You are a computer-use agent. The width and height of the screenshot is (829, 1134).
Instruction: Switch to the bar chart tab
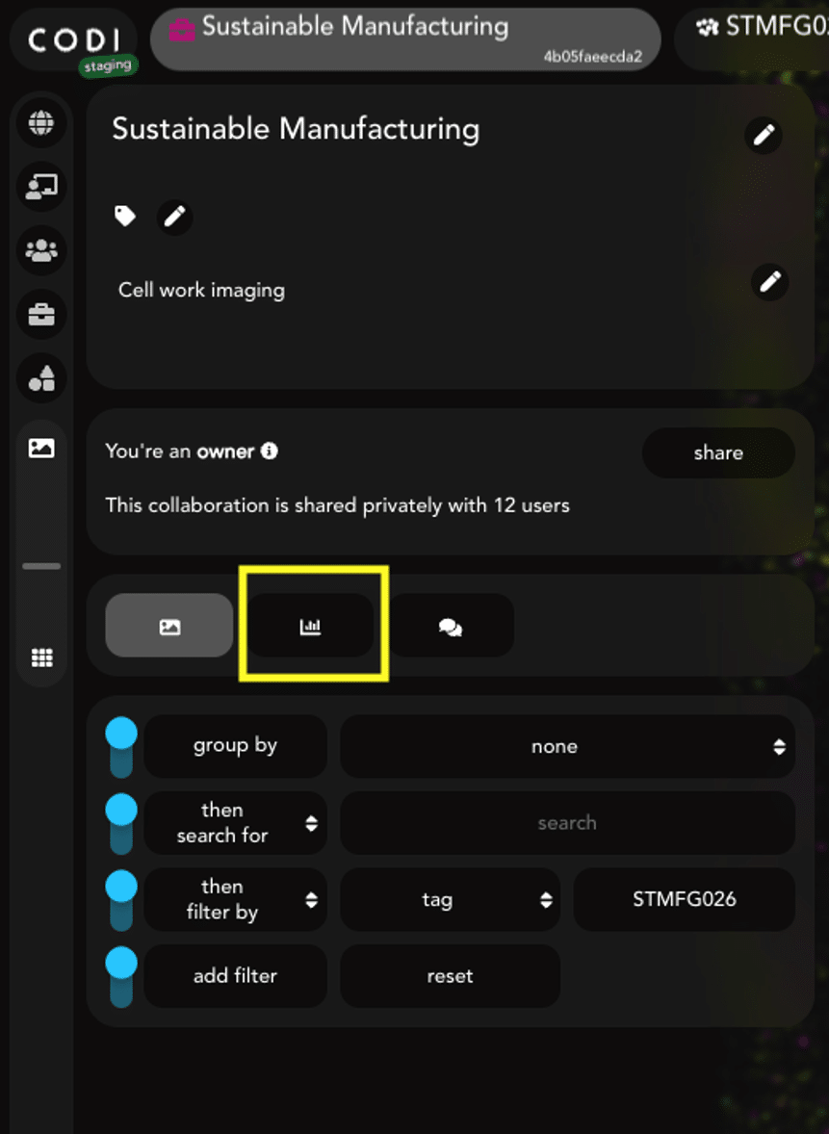(310, 626)
